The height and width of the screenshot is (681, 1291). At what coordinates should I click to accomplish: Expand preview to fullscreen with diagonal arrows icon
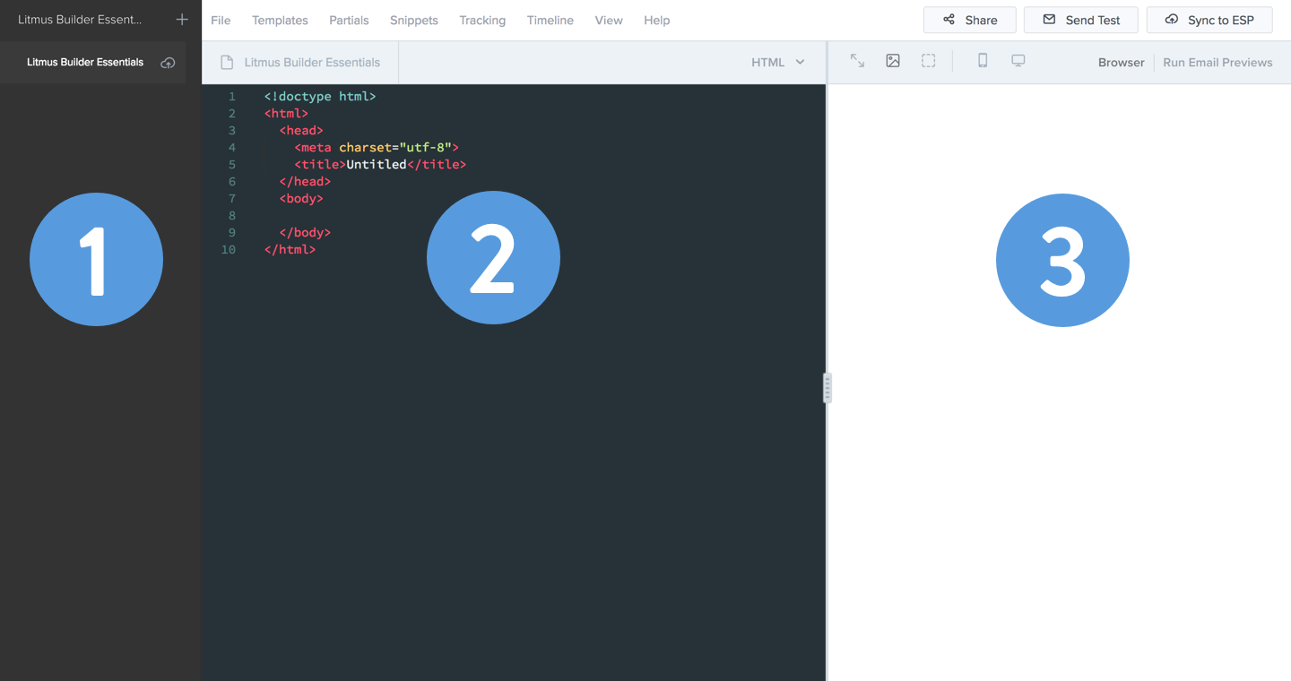pyautogui.click(x=857, y=61)
